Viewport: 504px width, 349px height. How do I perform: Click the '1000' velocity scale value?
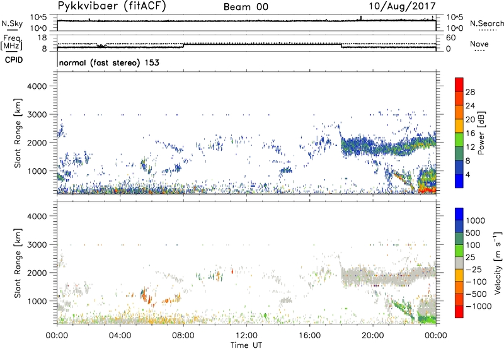coord(476,220)
